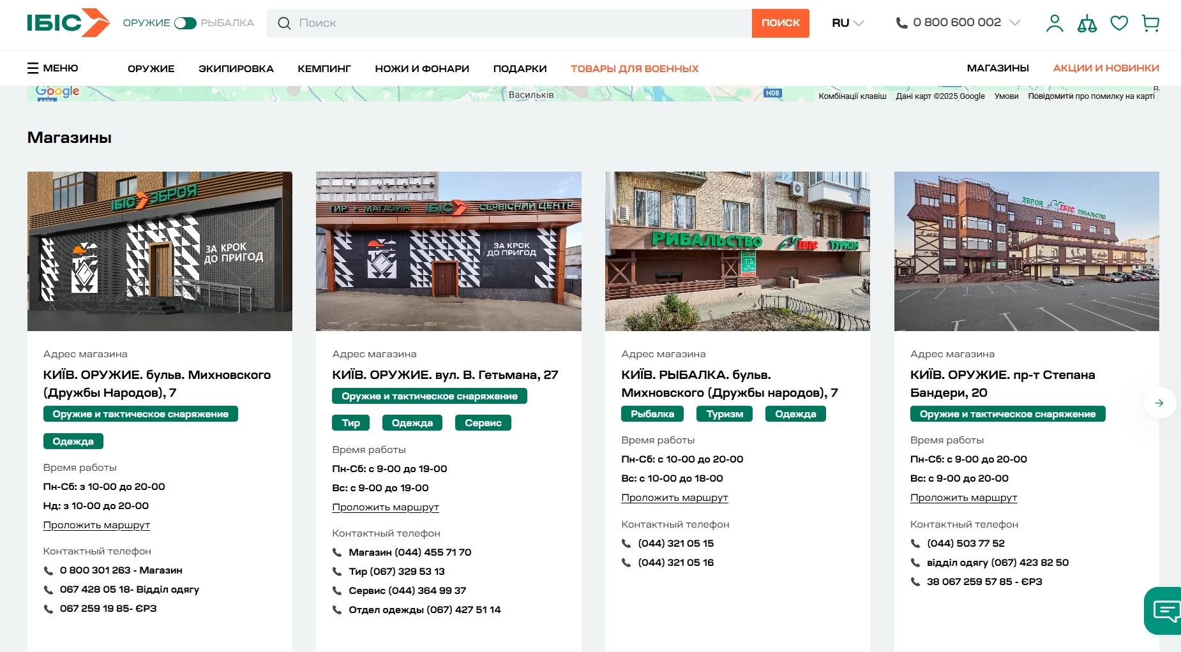Screen dimensions: 1181x652
Task: Expand the 0 800 600 002 phone dropdown
Action: coord(1014,23)
